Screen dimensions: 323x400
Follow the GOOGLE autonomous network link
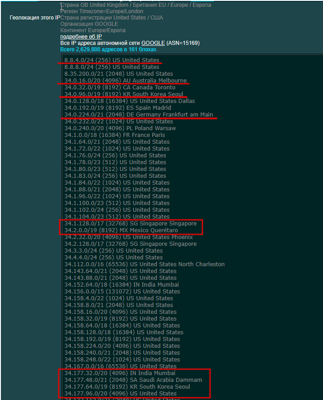click(x=153, y=43)
